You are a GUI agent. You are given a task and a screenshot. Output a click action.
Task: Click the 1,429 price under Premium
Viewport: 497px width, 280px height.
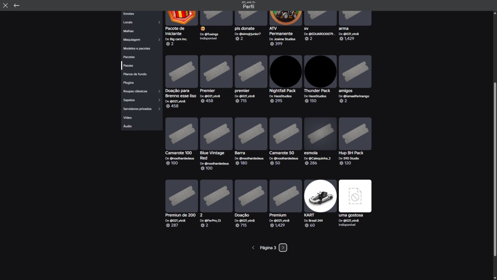click(280, 225)
